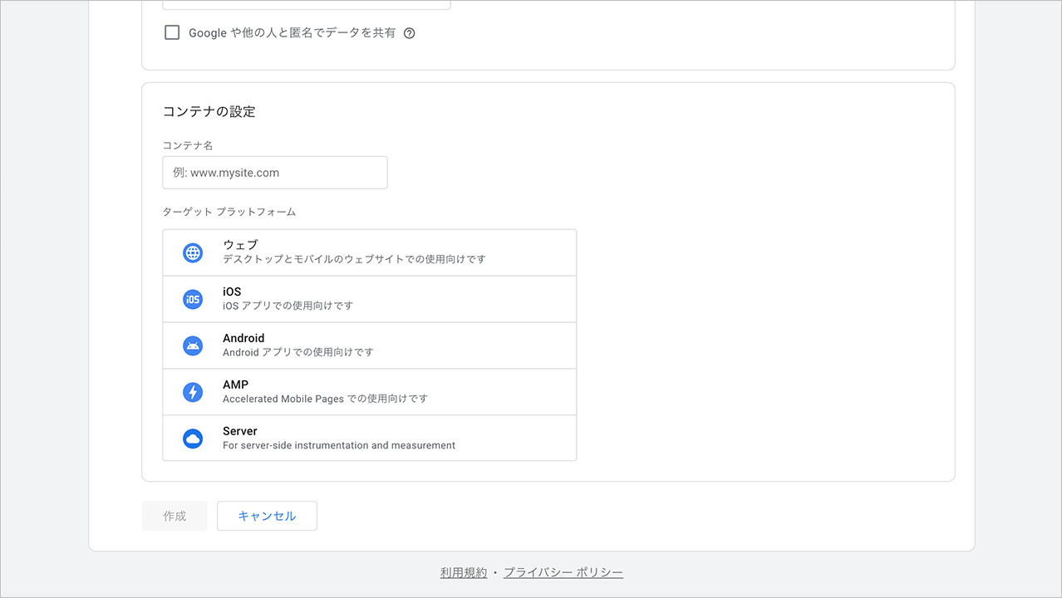Enable the Google anonymous data sharing checkbox
1062x598 pixels.
[x=171, y=32]
